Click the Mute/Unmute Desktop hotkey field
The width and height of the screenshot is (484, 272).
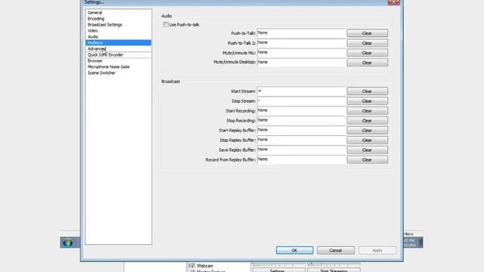click(301, 62)
